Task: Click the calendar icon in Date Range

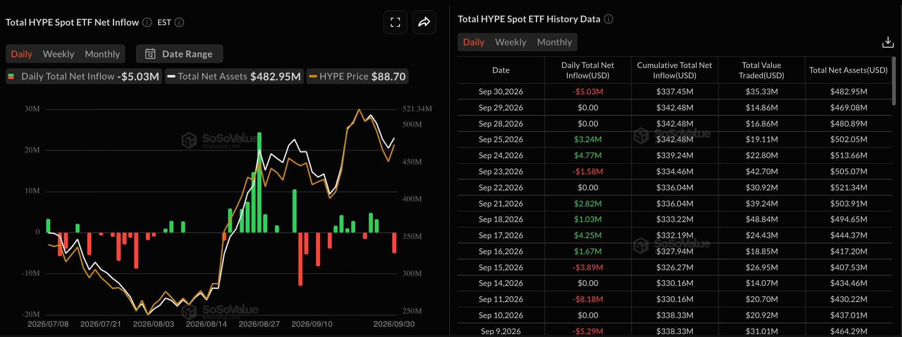Action: coord(150,54)
